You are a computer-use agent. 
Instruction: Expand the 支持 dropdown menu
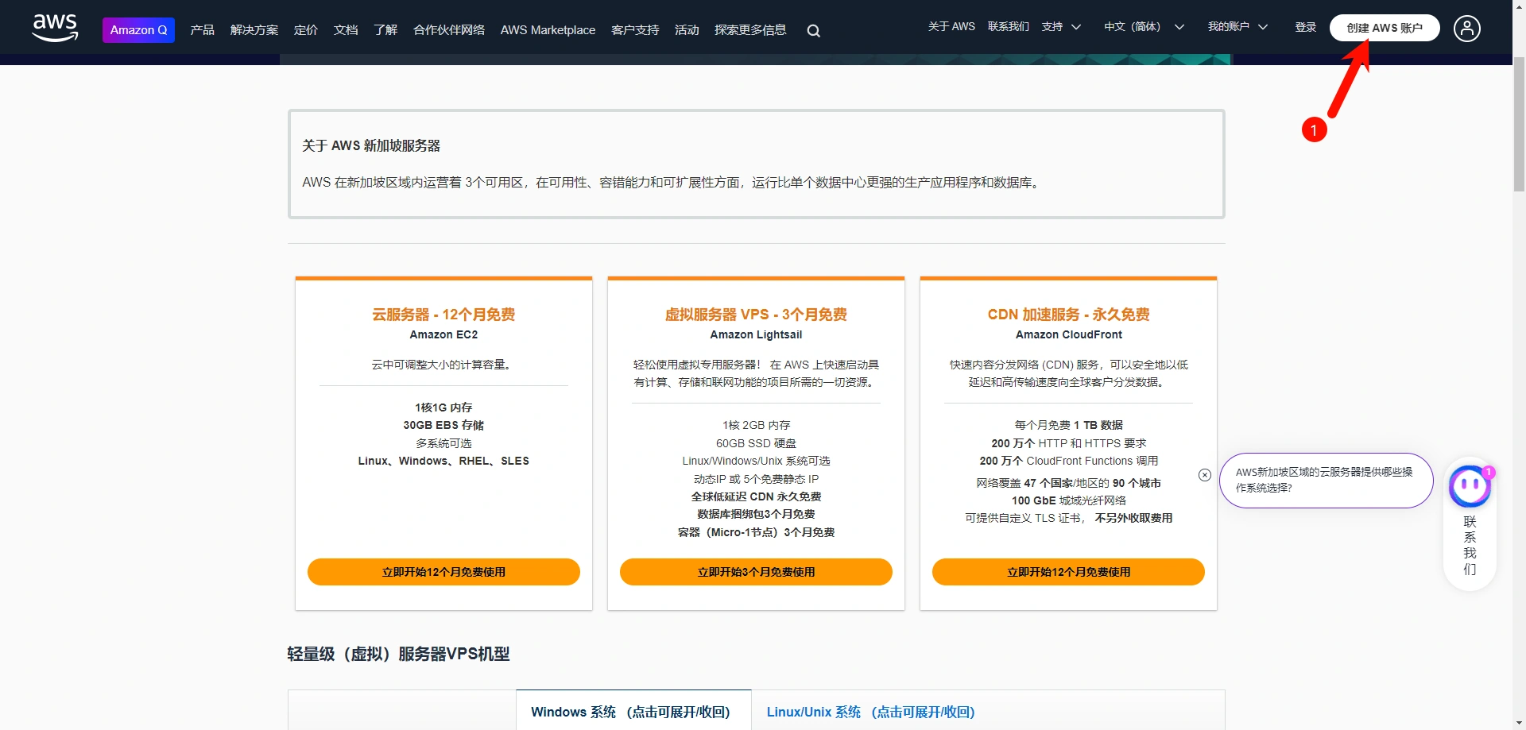click(x=1061, y=27)
